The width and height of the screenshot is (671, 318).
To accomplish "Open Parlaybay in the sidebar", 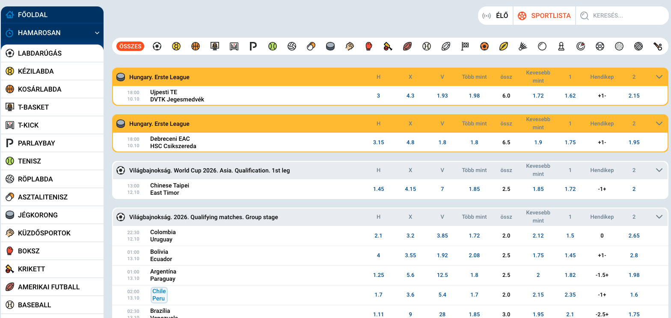I will click(52, 143).
